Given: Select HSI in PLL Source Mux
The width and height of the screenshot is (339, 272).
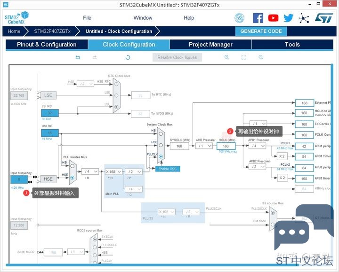Looking at the screenshot, I should [72, 166].
